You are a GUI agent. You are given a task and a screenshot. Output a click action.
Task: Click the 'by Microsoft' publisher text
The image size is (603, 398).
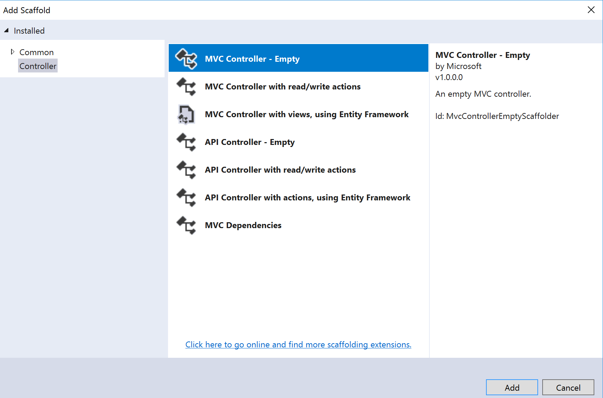(458, 66)
